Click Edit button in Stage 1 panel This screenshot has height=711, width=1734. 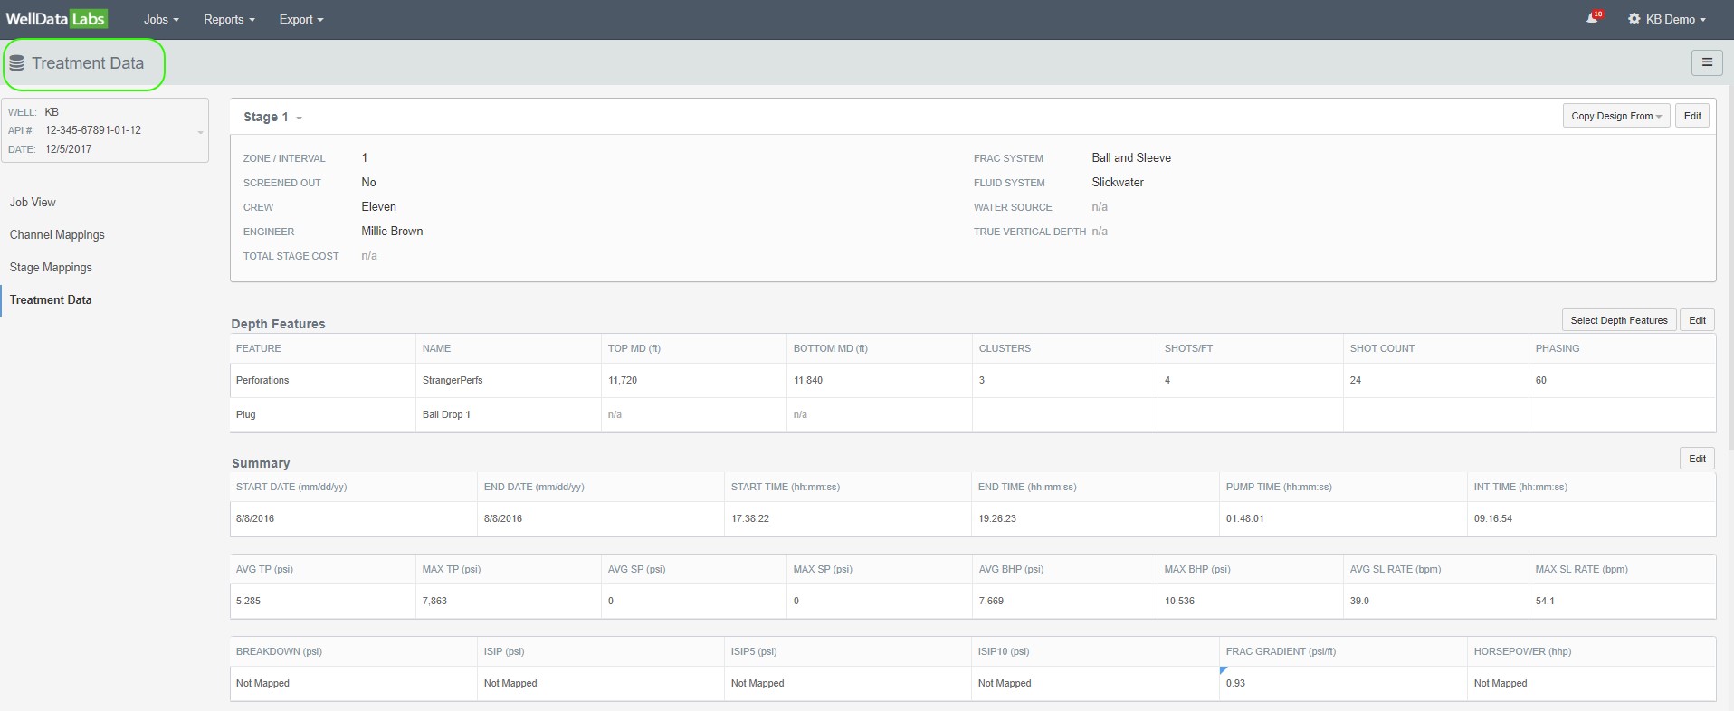pos(1691,116)
